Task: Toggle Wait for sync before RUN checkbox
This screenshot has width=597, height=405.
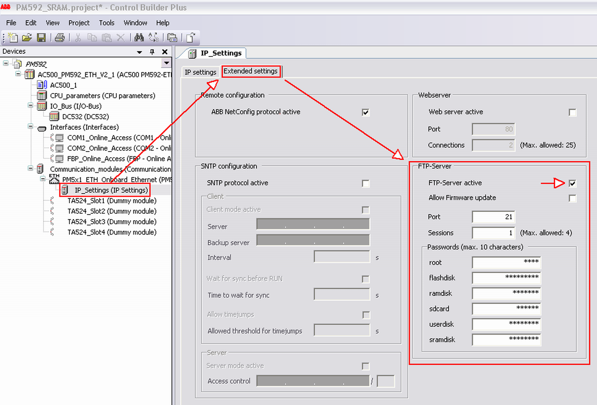Action: click(366, 279)
